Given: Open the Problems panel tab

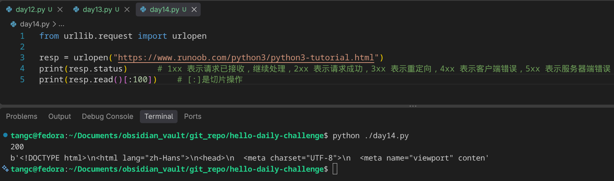Looking at the screenshot, I should click(x=22, y=117).
